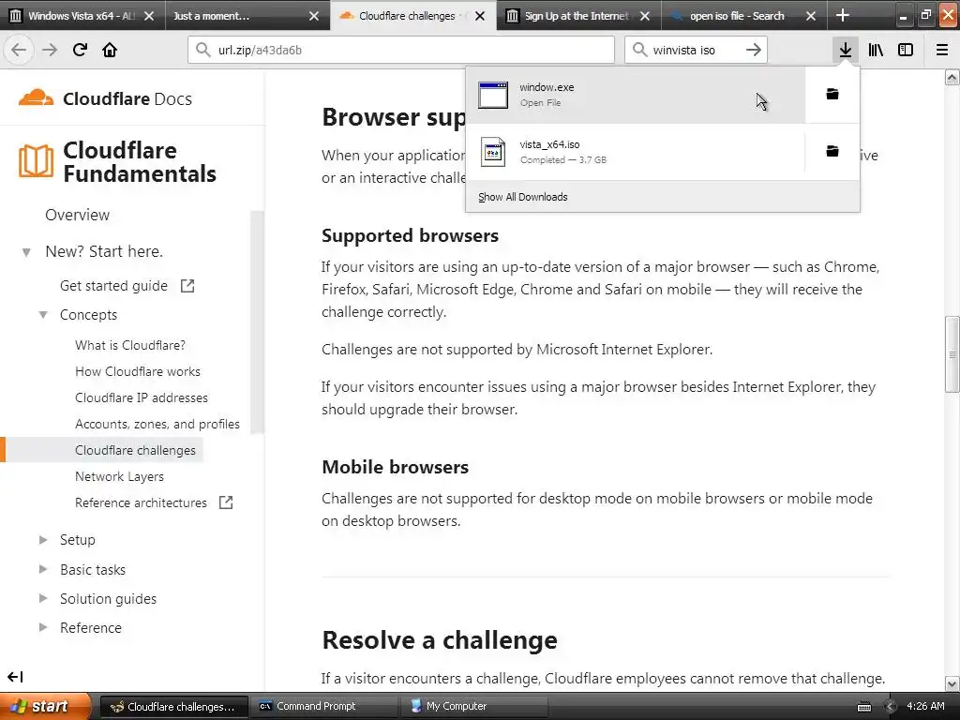Close the Windows Vista x64 tab
Viewport: 960px width, 720px height.
click(x=149, y=16)
